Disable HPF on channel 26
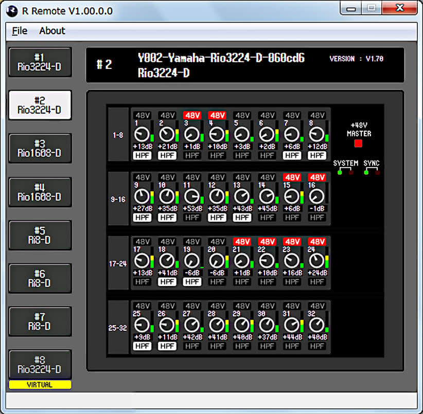 pos(167,346)
